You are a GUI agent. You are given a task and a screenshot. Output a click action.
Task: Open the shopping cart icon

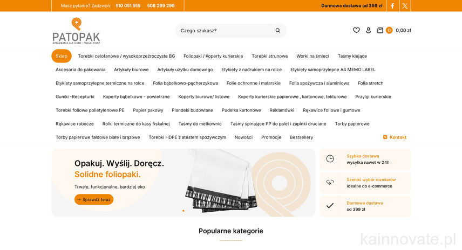(381, 30)
